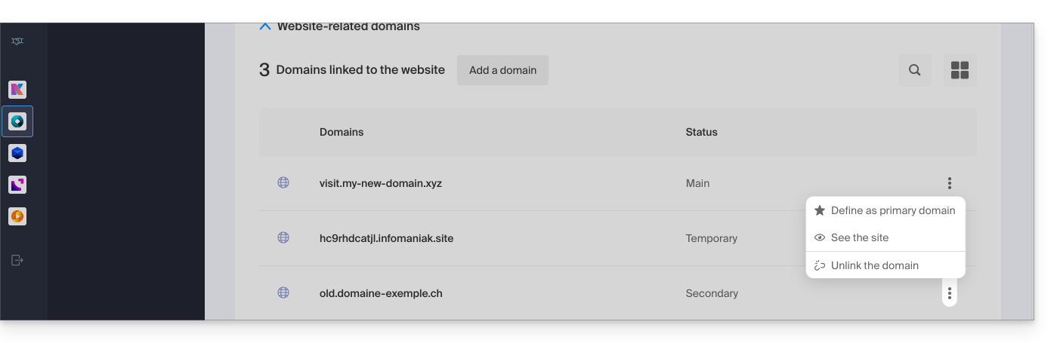The height and width of the screenshot is (343, 1057).
Task: Click the K logo sidebar icon
Action: click(x=17, y=90)
